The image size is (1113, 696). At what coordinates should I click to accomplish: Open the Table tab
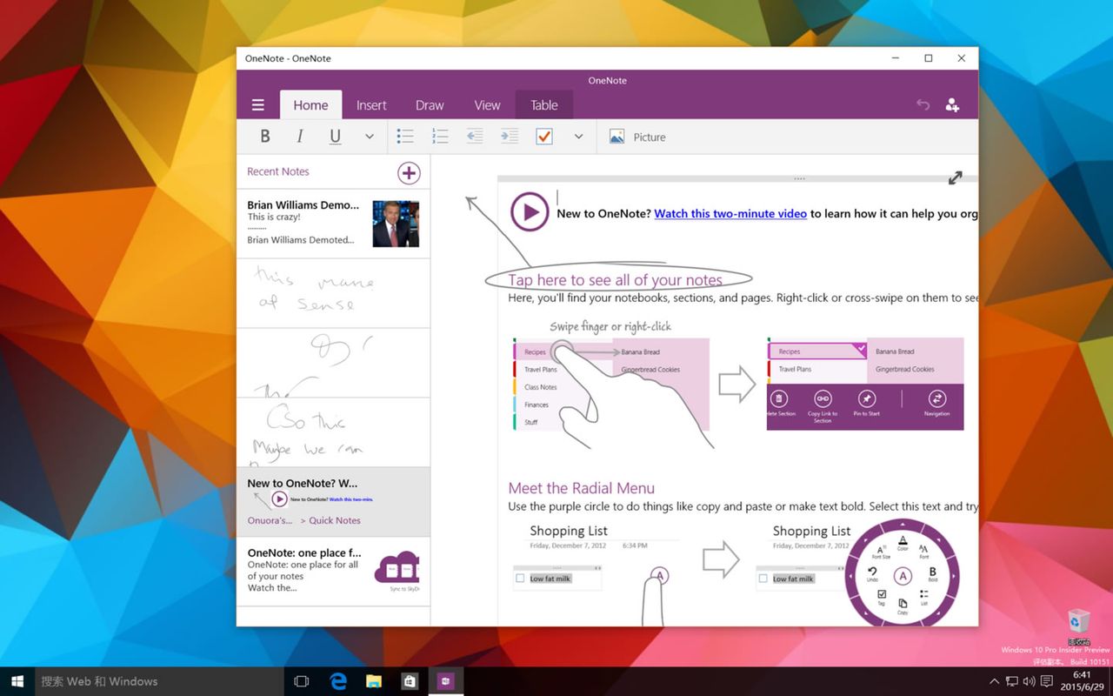click(544, 105)
